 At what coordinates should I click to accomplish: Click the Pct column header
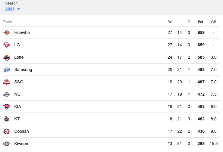[200, 22]
